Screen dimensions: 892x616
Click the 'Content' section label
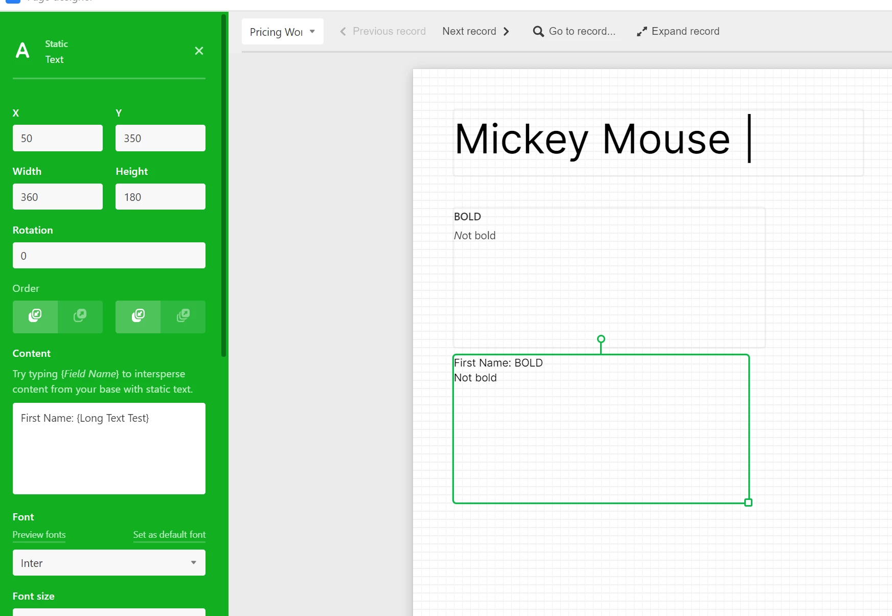[x=32, y=353]
